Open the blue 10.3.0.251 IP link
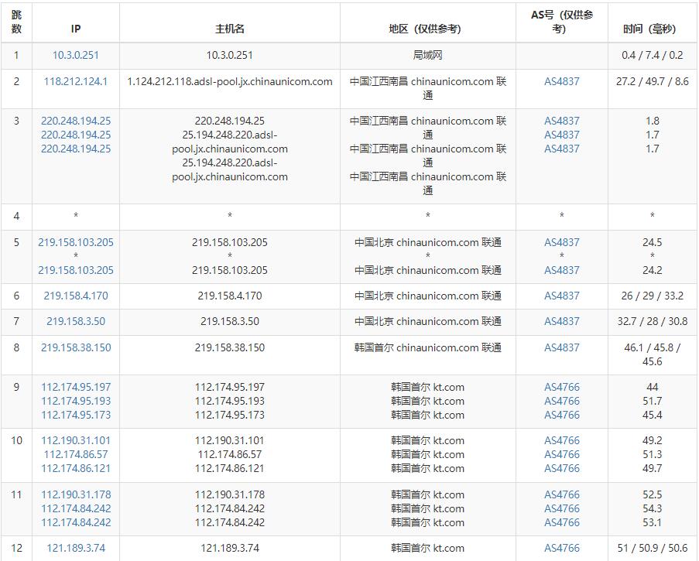Image resolution: width=699 pixels, height=561 pixels. tap(75, 55)
